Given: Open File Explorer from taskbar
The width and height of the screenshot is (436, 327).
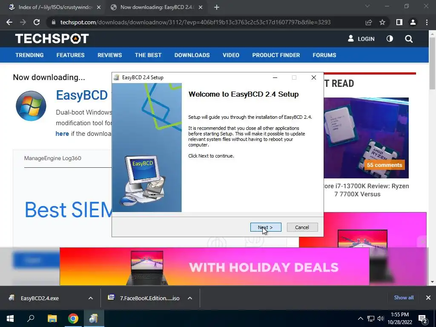Looking at the screenshot, I should tap(52, 318).
